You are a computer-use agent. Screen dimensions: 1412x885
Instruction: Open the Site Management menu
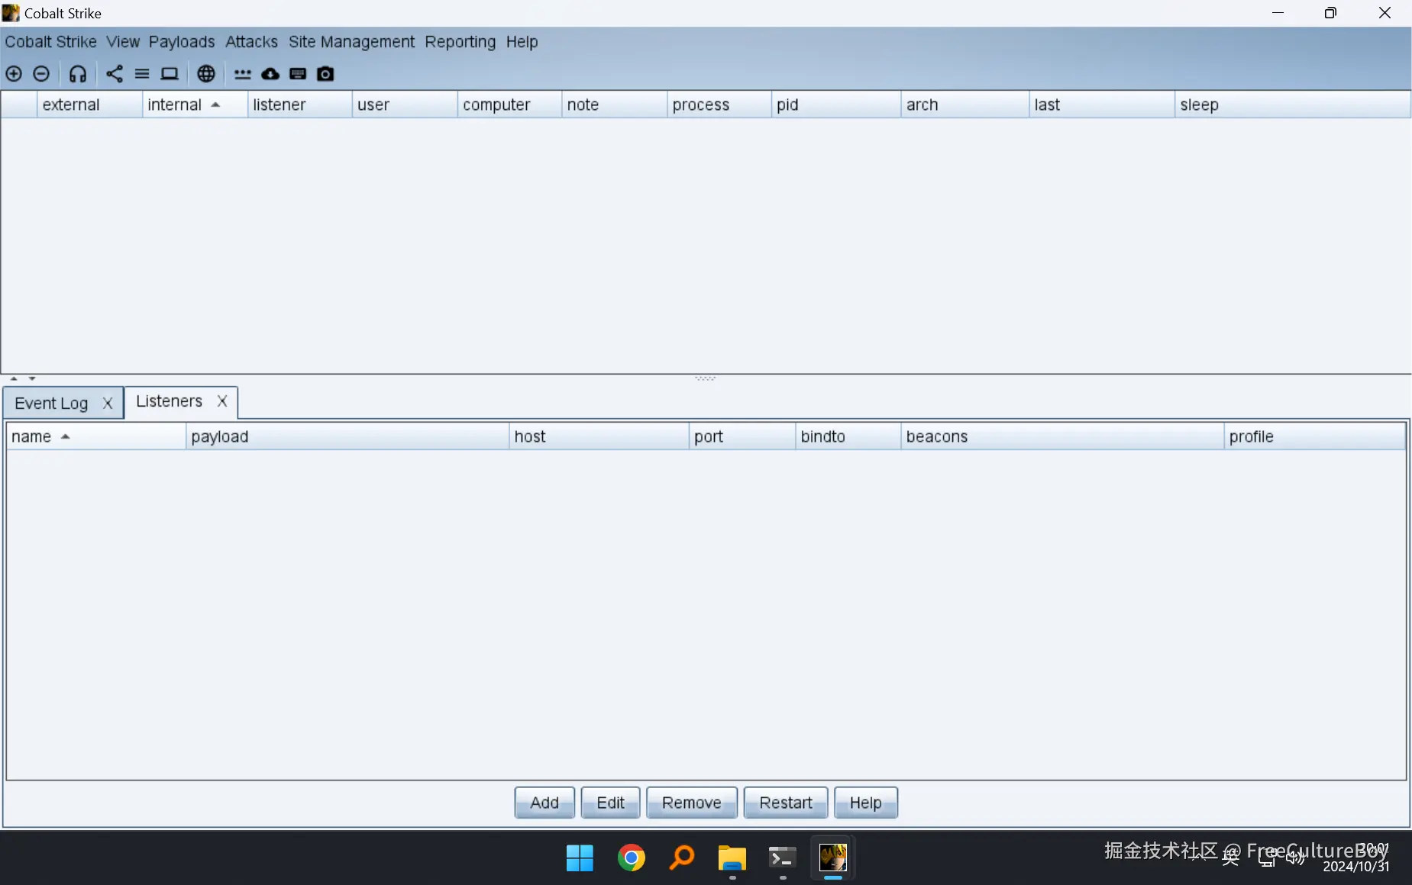pos(351,42)
